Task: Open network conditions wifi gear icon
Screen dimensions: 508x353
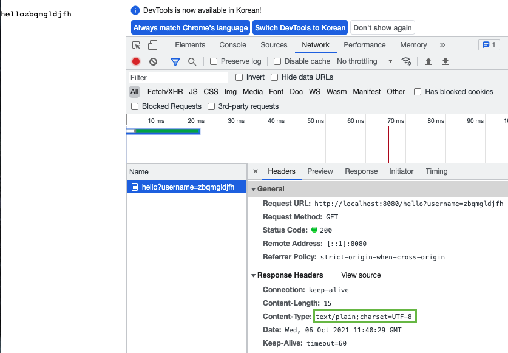Action: click(x=406, y=61)
